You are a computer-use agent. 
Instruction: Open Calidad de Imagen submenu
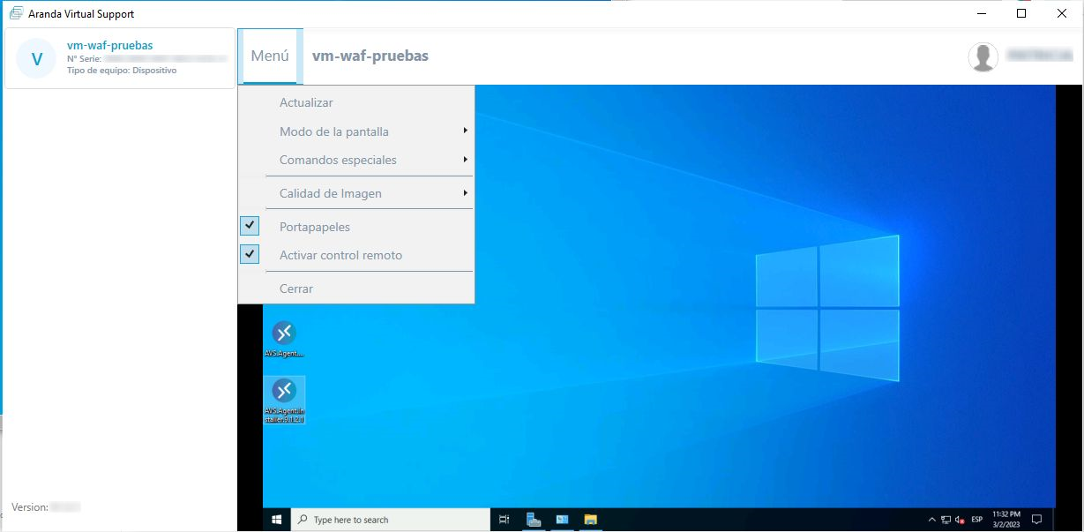pos(356,193)
